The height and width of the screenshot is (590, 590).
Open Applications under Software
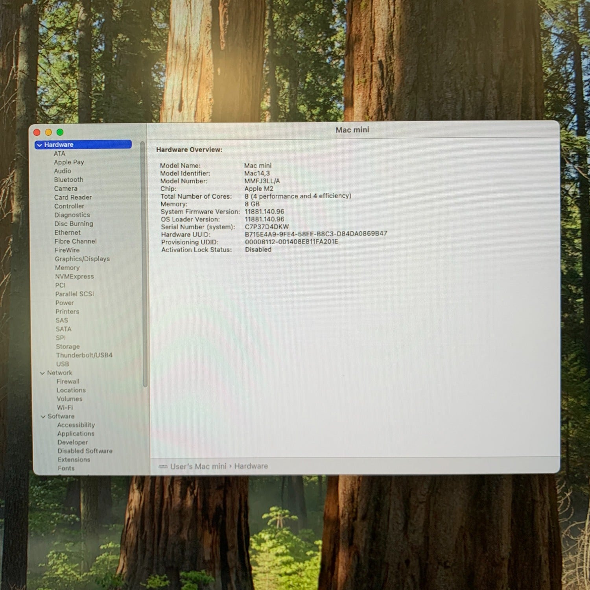(76, 433)
